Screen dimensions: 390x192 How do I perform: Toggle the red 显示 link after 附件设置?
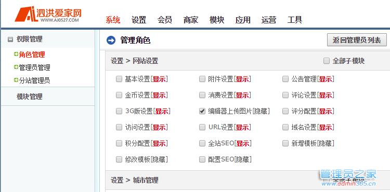[x=242, y=79]
